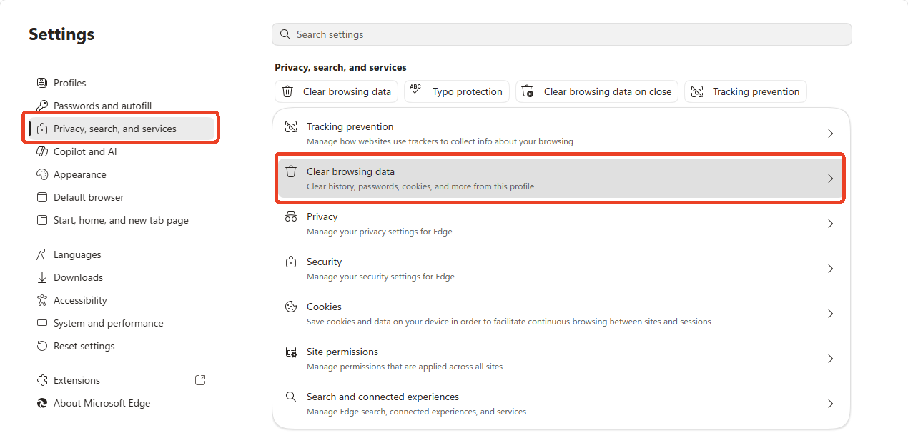Viewport: 908px width, 438px height.
Task: Click ABC checkmark icon on Typo protection chip
Action: point(415,90)
